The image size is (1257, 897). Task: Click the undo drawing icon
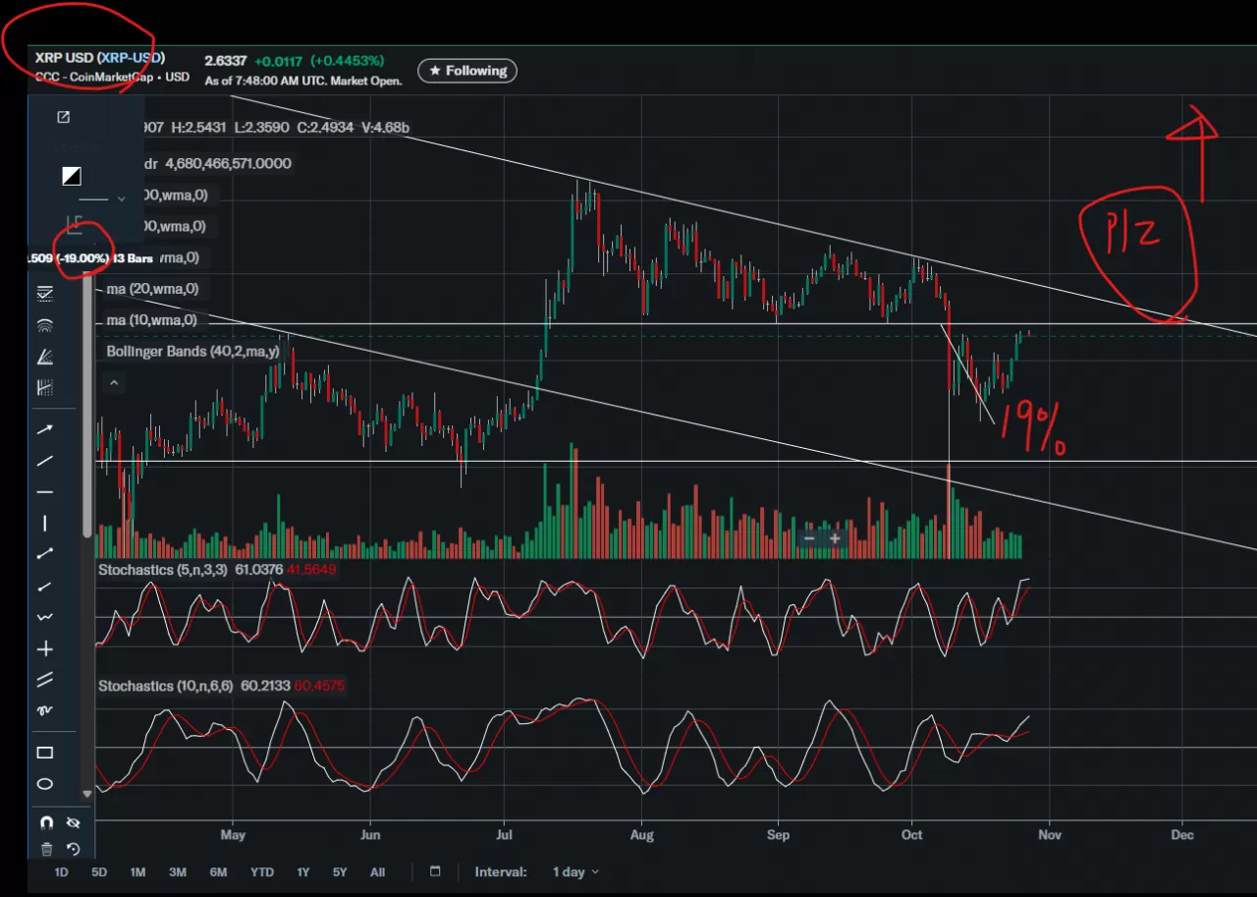73,850
